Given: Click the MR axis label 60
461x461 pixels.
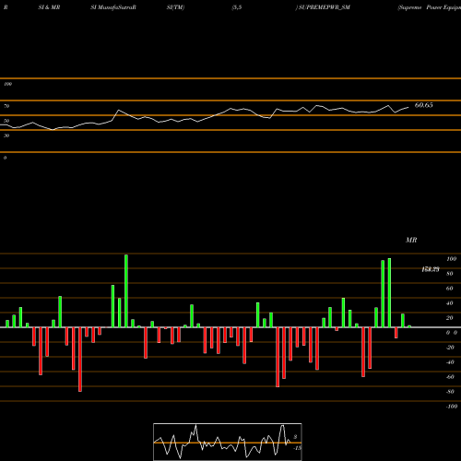Looking at the screenshot, I should 450,289.
